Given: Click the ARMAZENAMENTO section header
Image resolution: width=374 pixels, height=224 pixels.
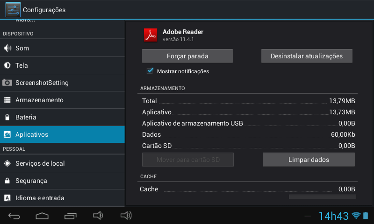Looking at the screenshot, I should pyautogui.click(x=162, y=88).
